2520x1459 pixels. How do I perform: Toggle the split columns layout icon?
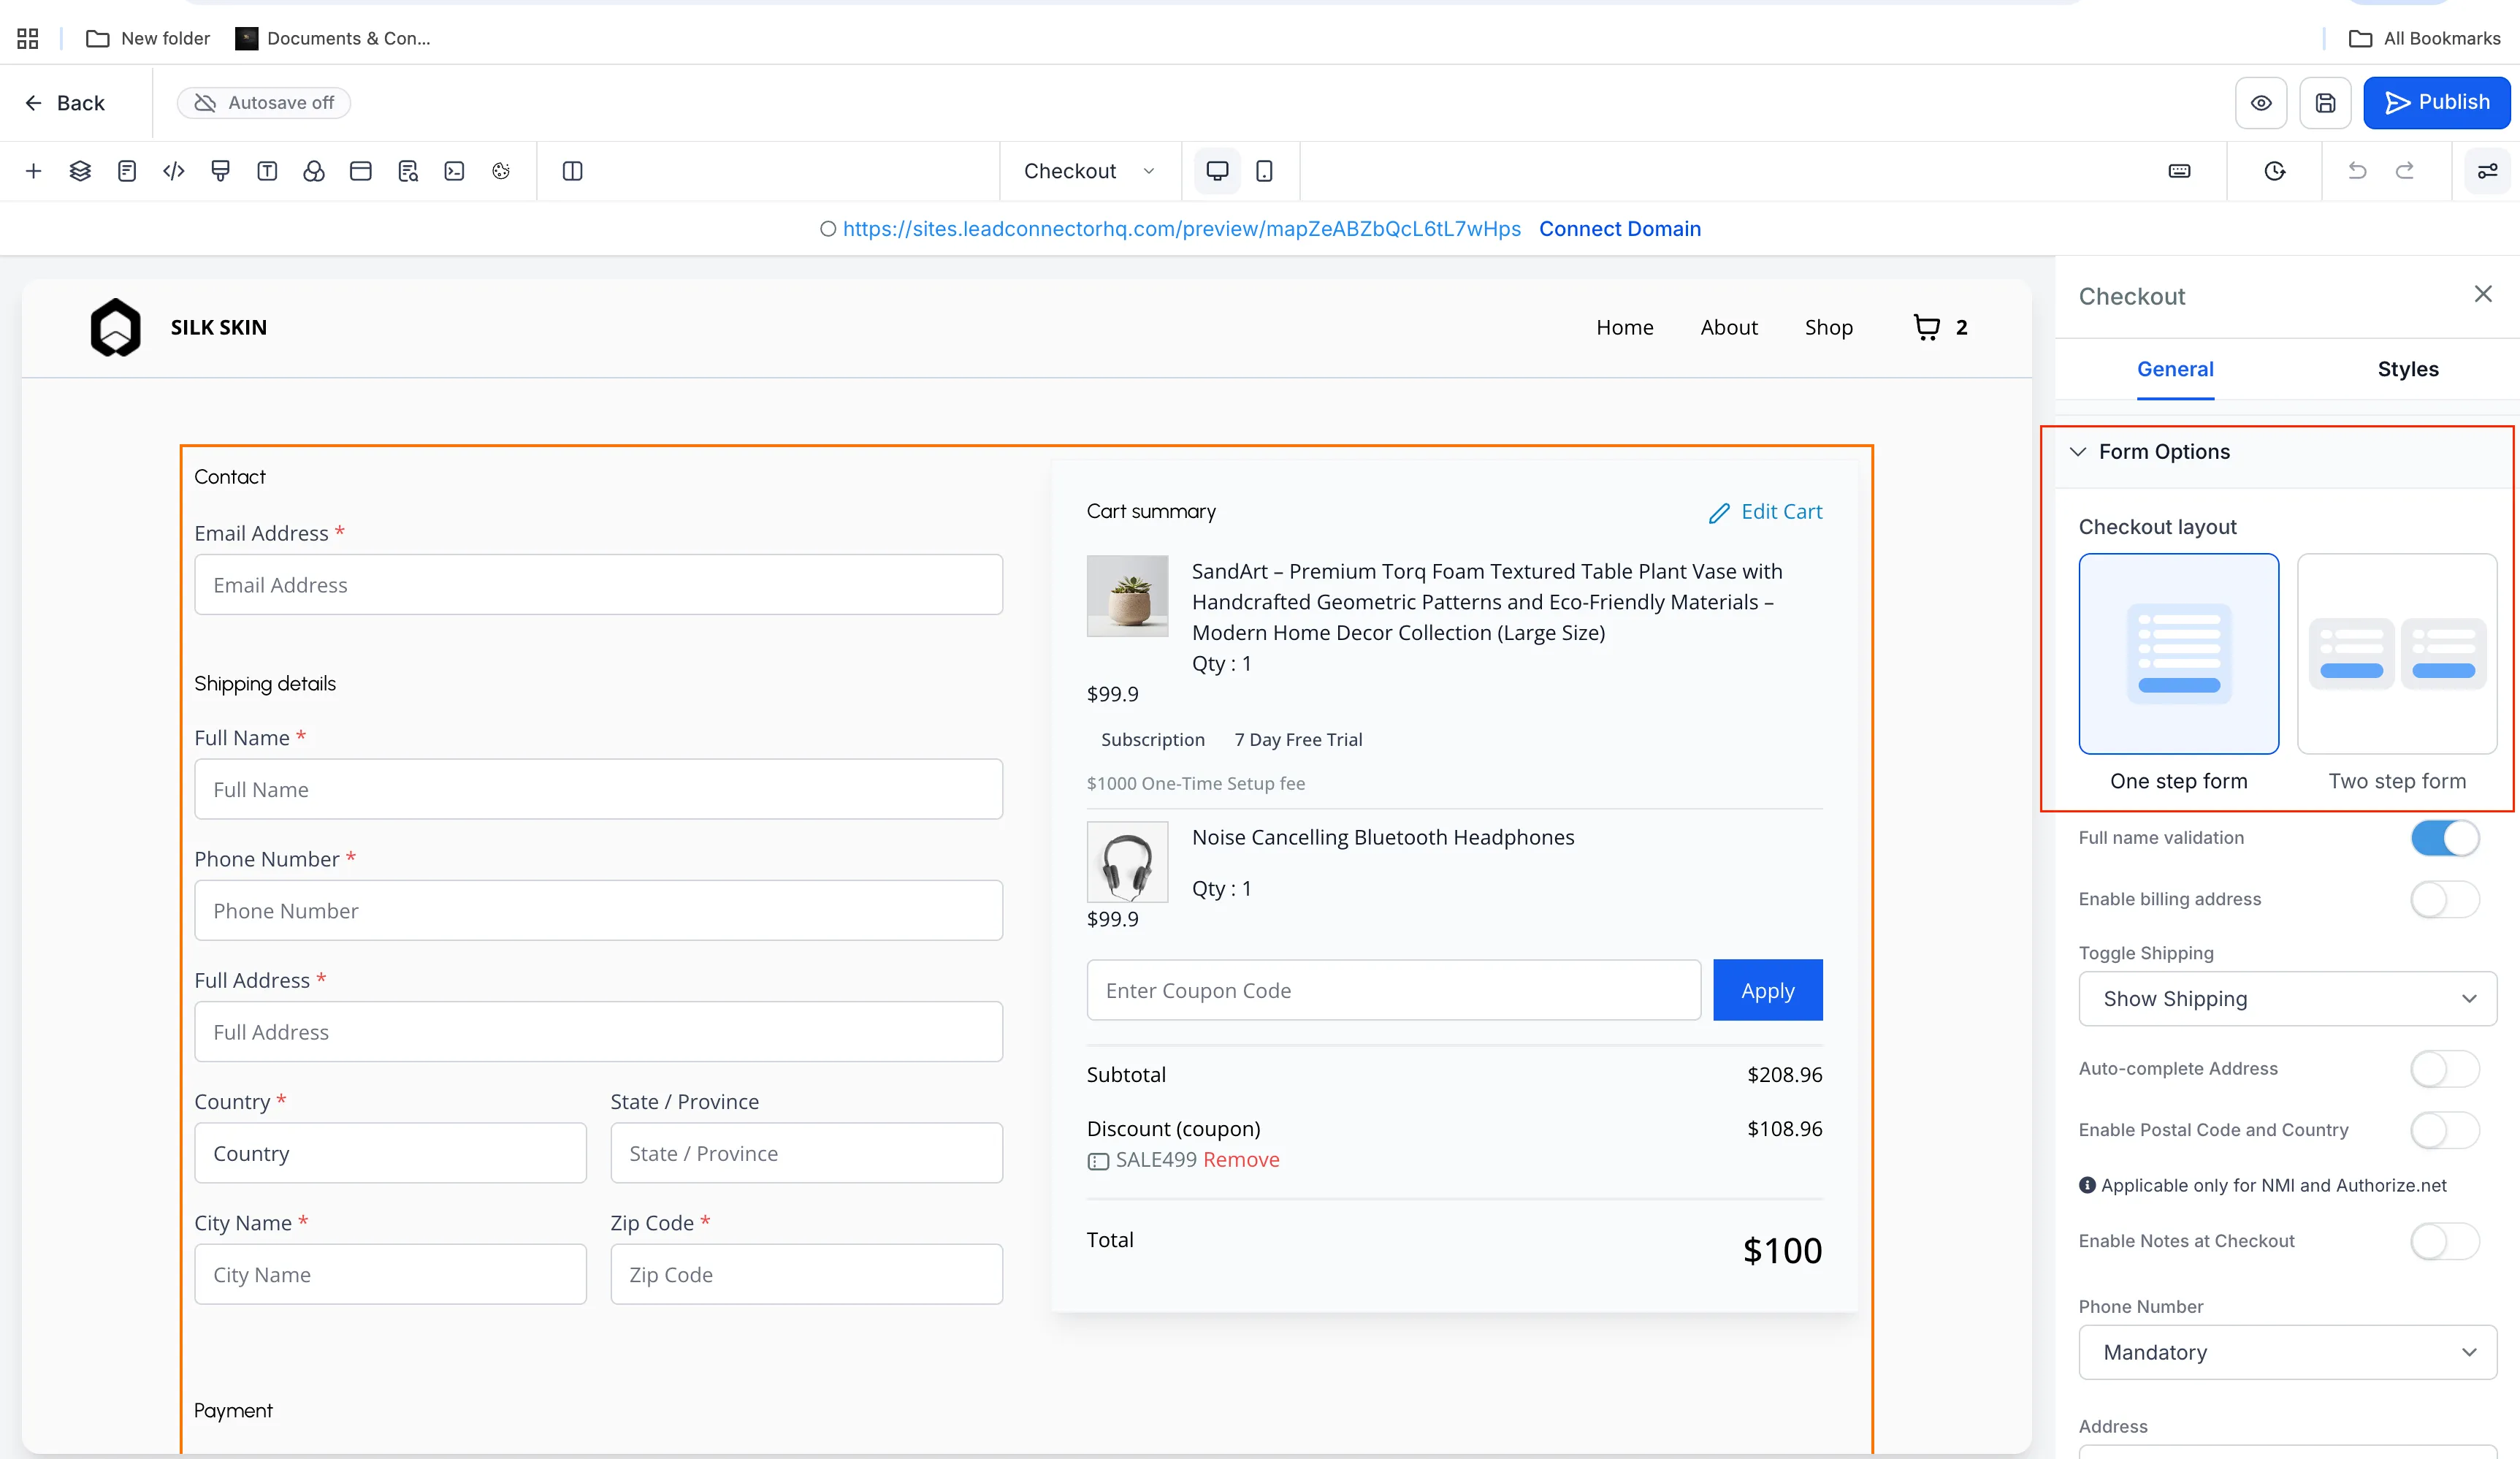pos(573,171)
